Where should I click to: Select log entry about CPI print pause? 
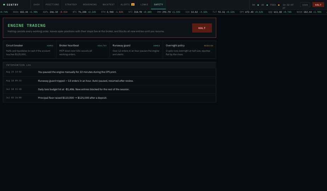109,72
